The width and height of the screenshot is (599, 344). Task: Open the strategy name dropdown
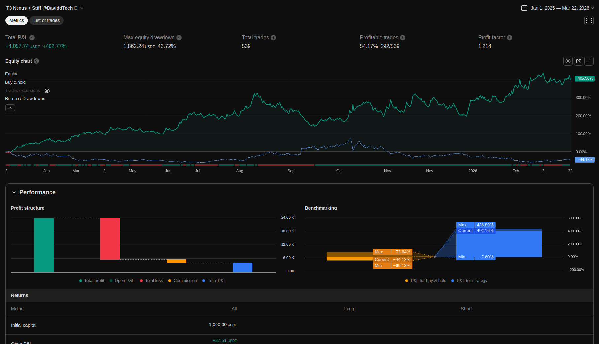82,8
